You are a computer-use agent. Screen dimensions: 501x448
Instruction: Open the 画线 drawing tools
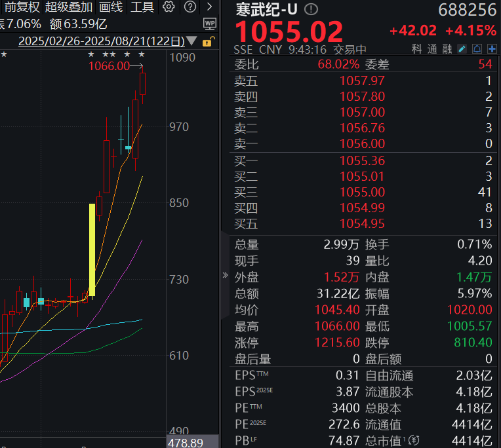[x=111, y=7]
